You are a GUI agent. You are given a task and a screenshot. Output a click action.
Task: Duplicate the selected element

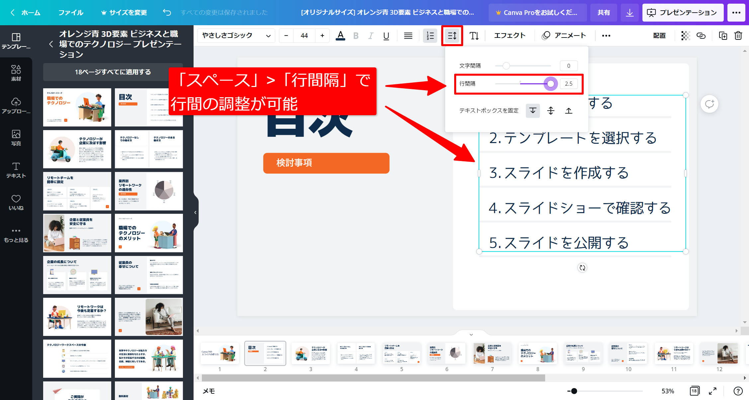click(723, 36)
